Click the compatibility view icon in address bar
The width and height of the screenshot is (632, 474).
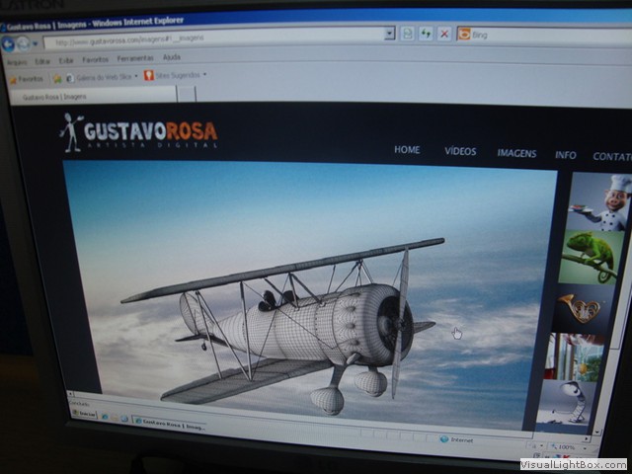click(407, 34)
